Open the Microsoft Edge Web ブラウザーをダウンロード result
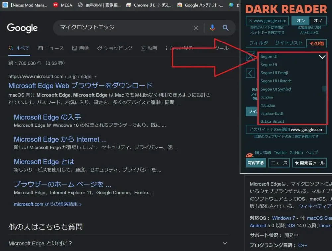The height and width of the screenshot is (251, 332). 80,86
